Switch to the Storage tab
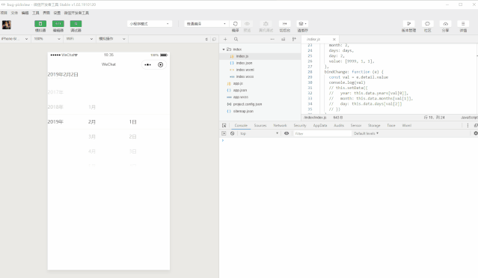The width and height of the screenshot is (478, 278). (x=374, y=126)
